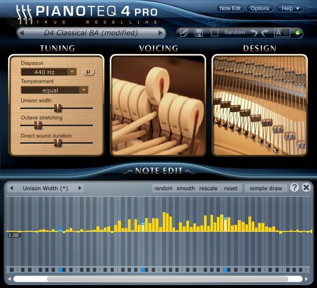Click the first blue highlighted key marker
317x288 pixels.
(61, 270)
